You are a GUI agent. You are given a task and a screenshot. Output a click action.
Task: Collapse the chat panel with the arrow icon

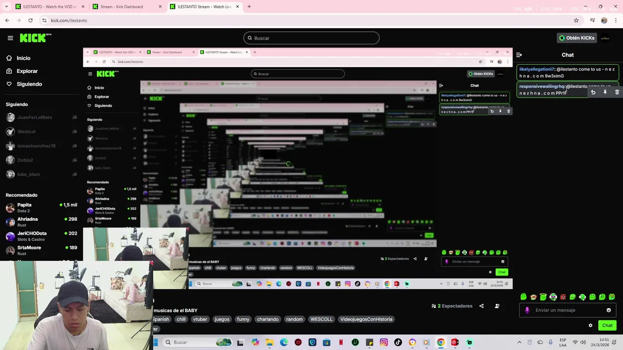pyautogui.click(x=519, y=55)
